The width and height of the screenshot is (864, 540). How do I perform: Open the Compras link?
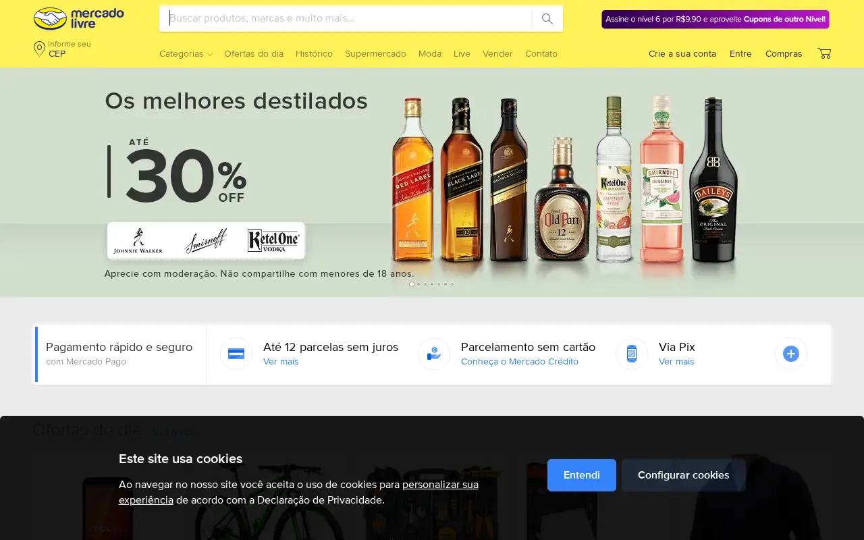[x=784, y=54]
